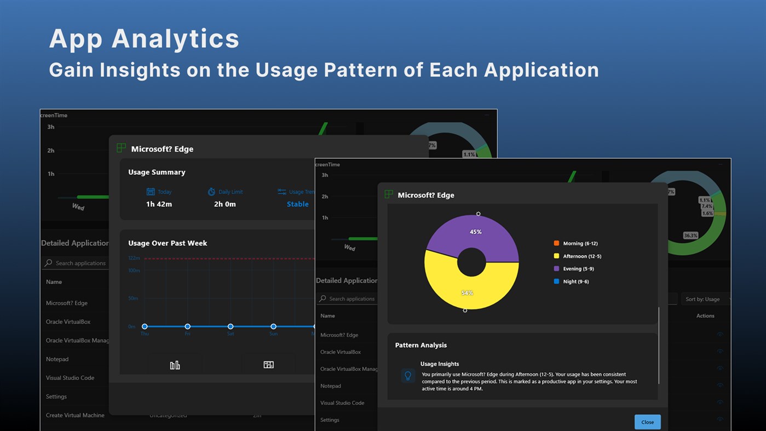This screenshot has width=766, height=431.
Task: Click the Usage Trend icon
Action: click(283, 192)
